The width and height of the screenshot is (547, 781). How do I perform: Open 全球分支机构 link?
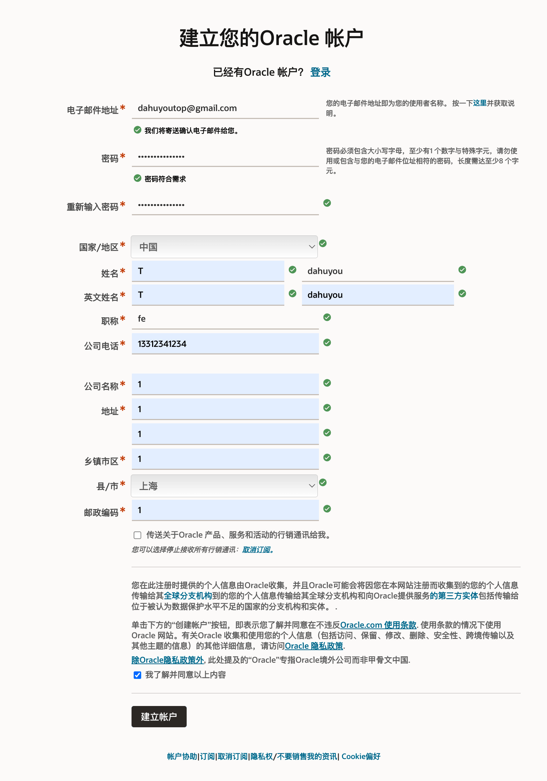[x=188, y=596]
